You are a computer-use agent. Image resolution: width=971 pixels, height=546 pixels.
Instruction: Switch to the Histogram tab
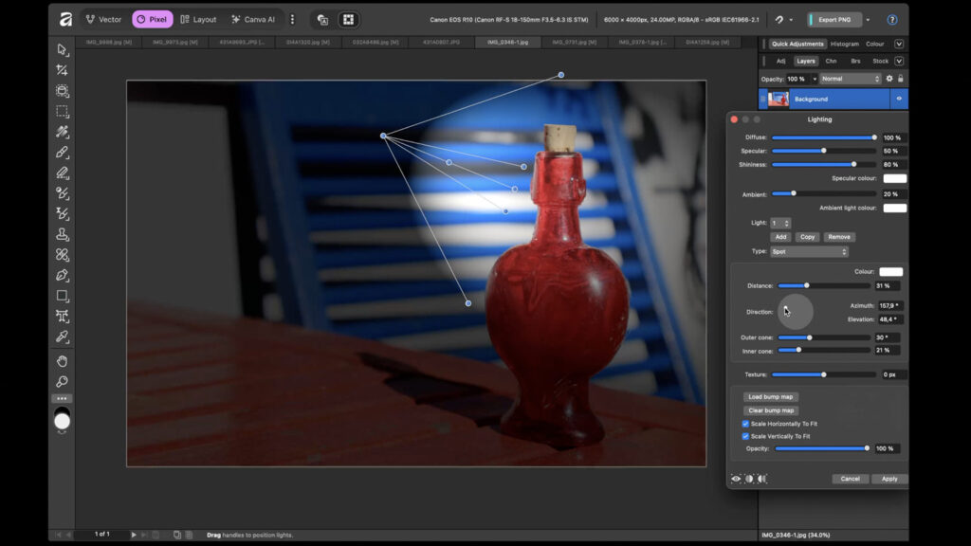coord(845,45)
